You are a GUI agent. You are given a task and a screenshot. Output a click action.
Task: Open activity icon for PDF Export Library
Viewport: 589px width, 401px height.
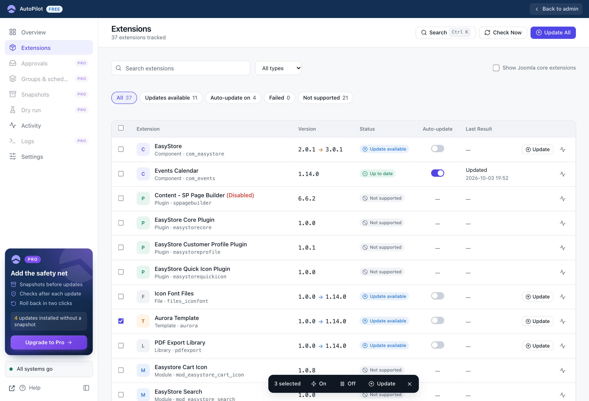pyautogui.click(x=563, y=346)
